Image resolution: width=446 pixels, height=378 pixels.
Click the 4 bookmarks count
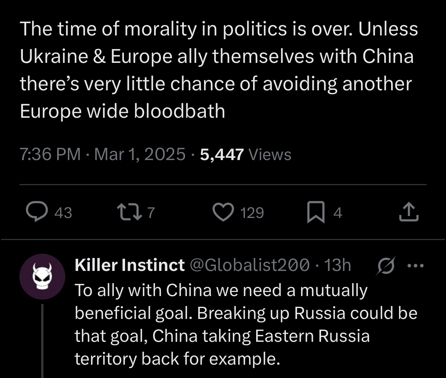(x=338, y=213)
